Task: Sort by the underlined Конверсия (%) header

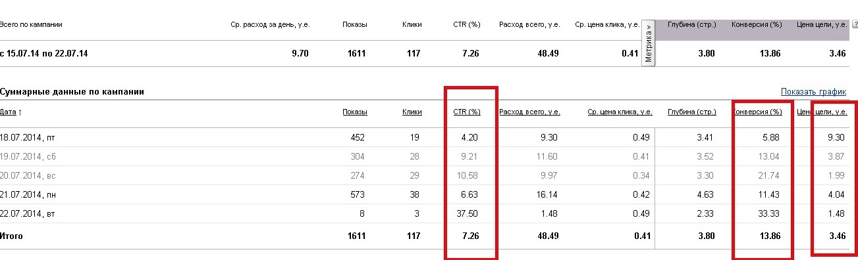Action: pyautogui.click(x=757, y=112)
